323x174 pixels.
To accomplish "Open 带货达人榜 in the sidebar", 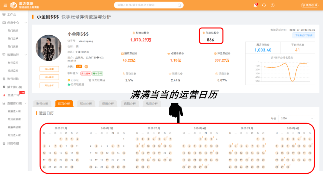I will pos(14,135).
